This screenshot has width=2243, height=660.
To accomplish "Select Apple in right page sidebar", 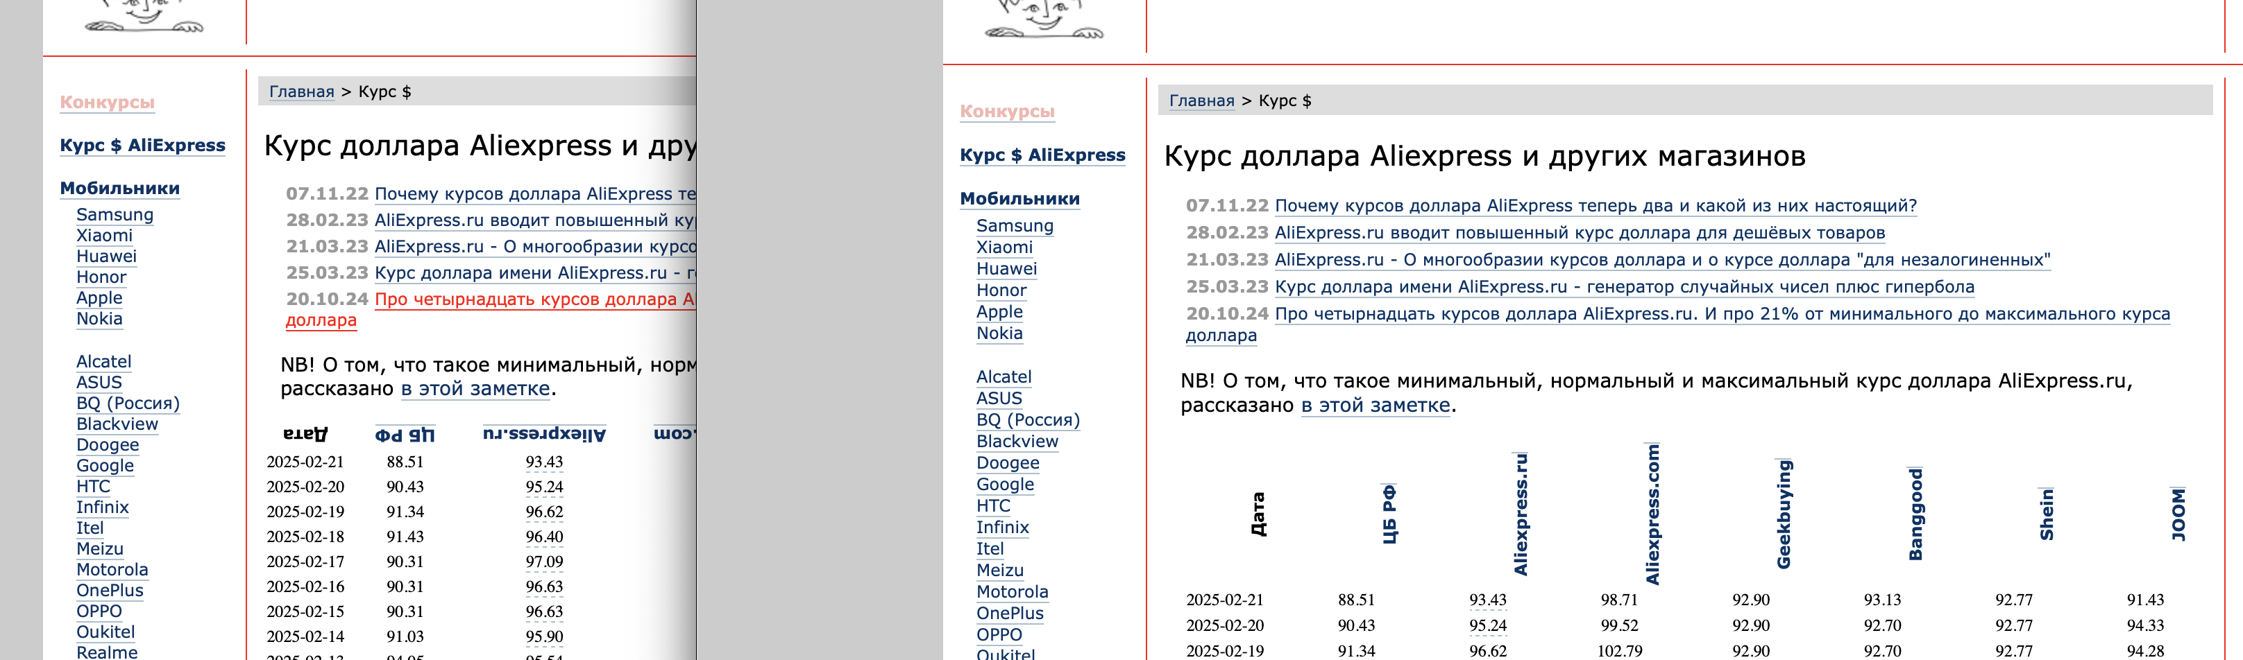I will (x=999, y=311).
